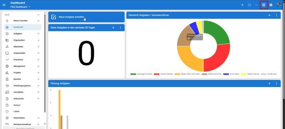
Task: Click the Dokumente file icon
Action: 7,99
